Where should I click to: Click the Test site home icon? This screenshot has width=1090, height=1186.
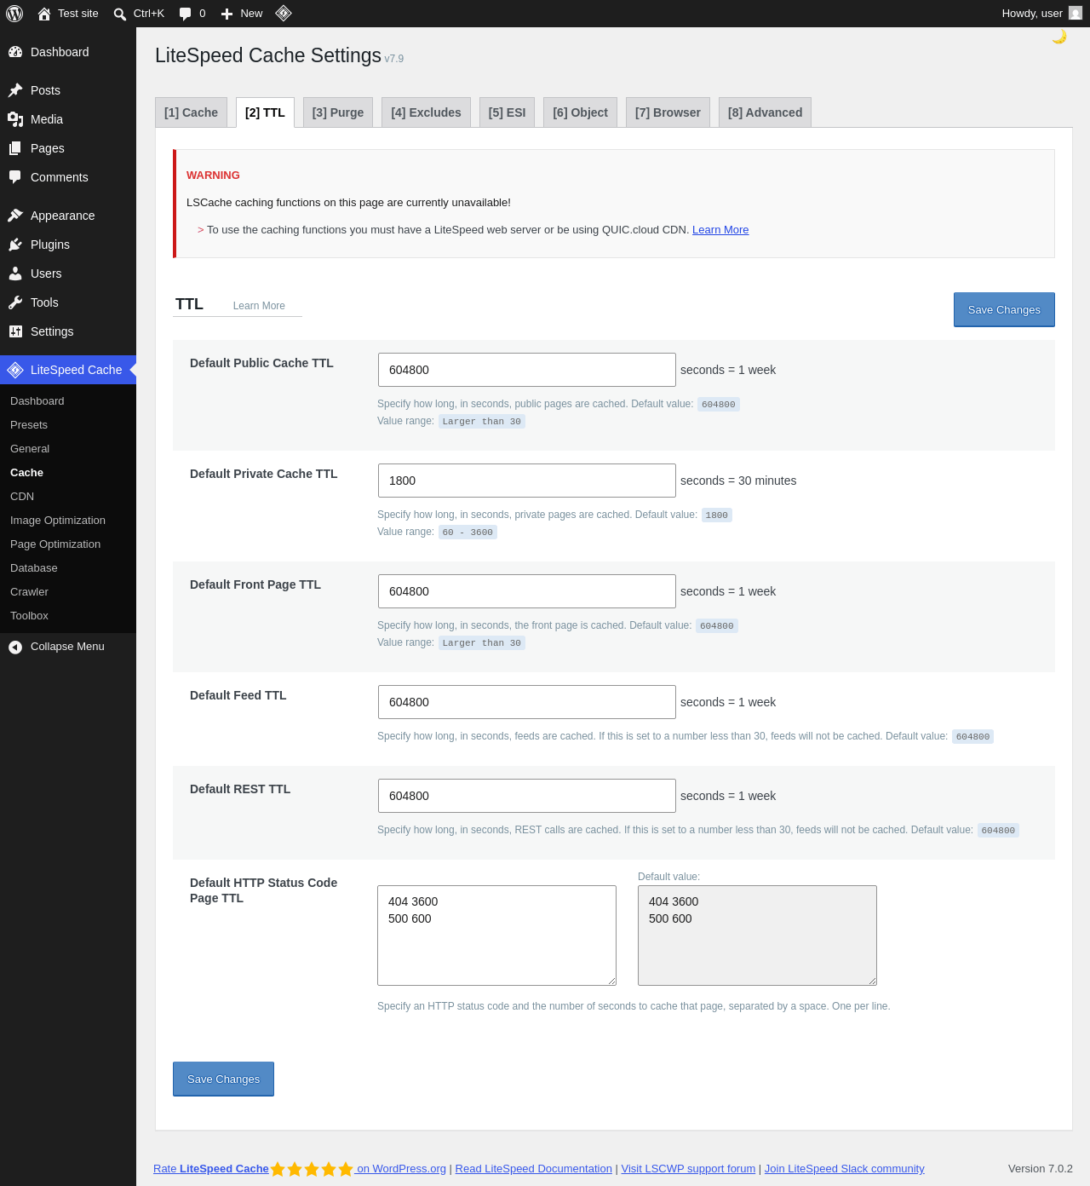click(44, 14)
